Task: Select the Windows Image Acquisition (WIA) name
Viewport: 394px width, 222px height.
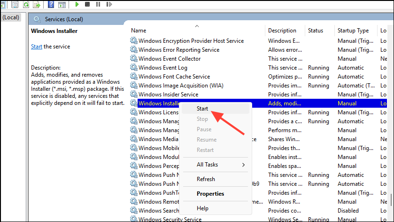Action: [x=181, y=86]
